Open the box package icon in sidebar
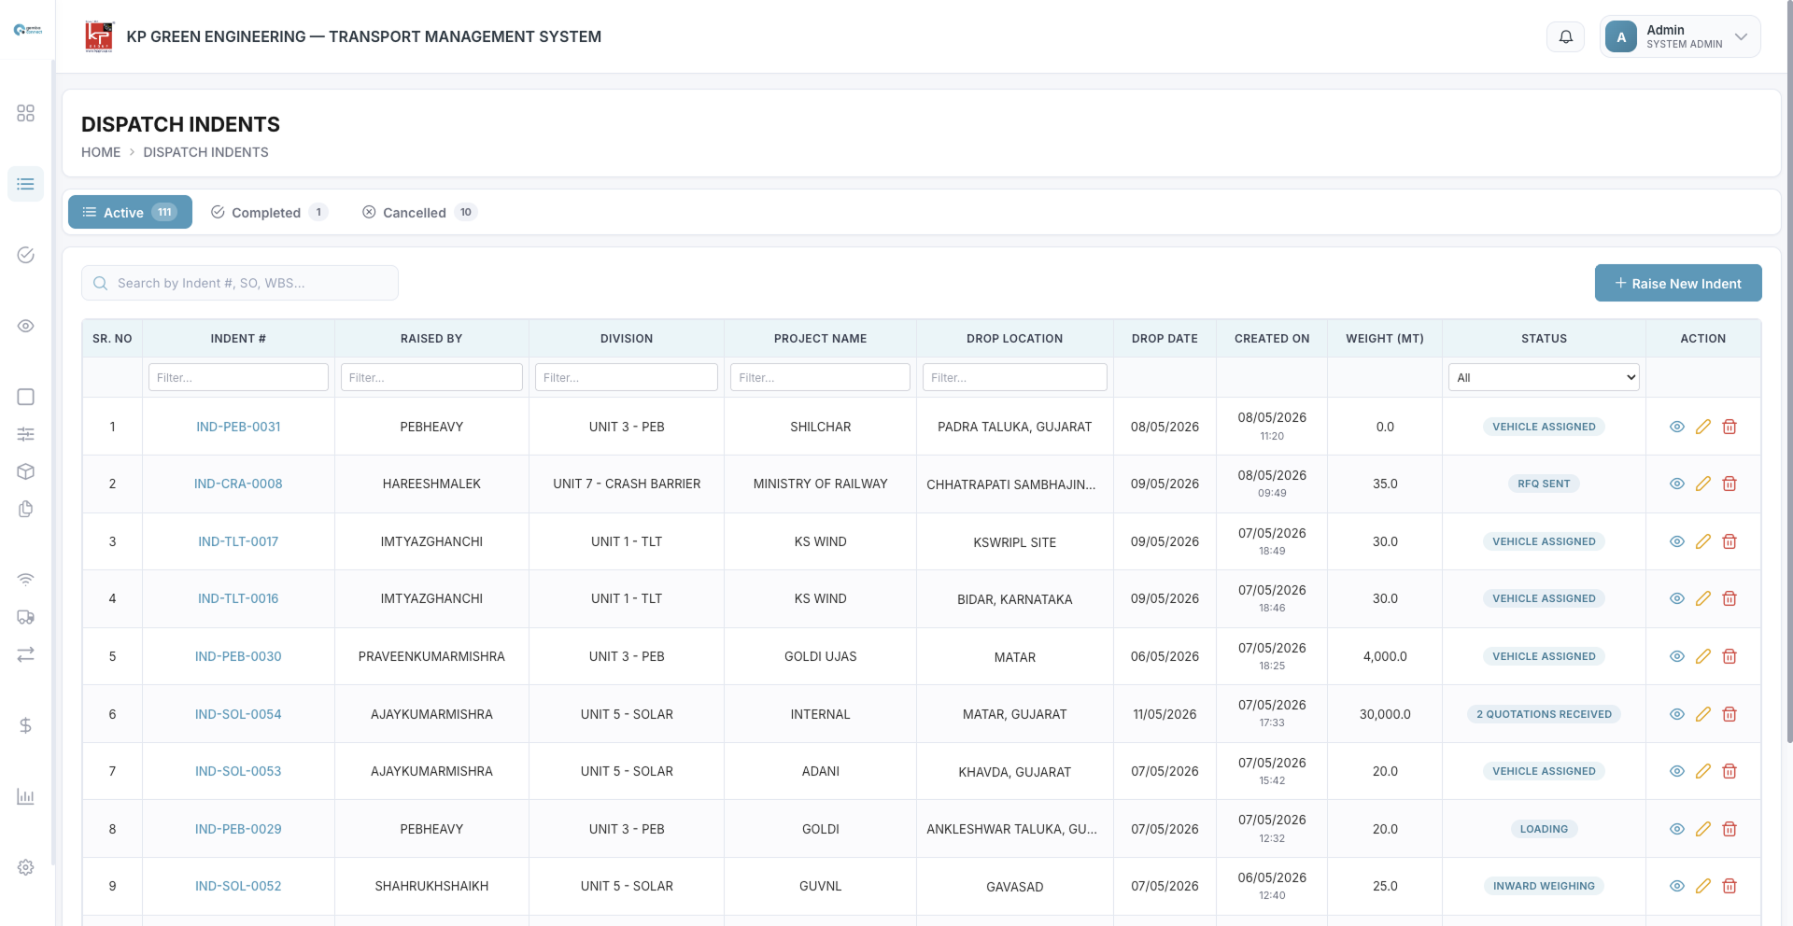The image size is (1793, 926). coord(25,471)
